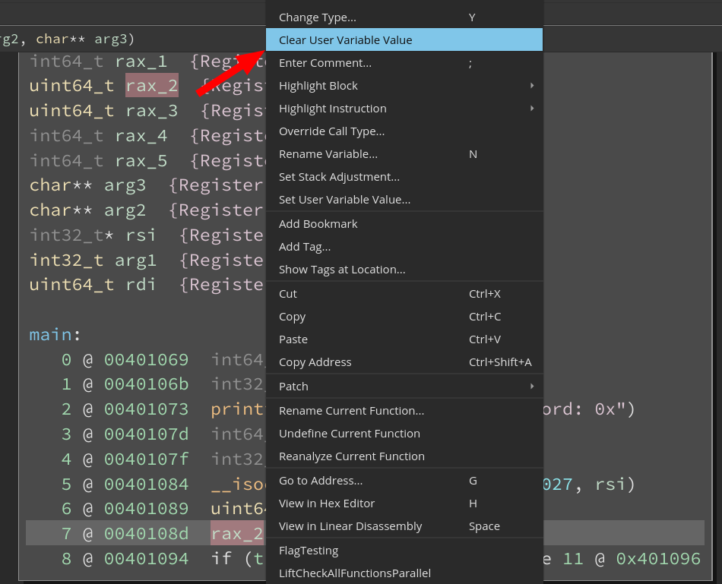Click rax_5 variable name
Viewport: 722px width, 584px height.
tap(141, 160)
